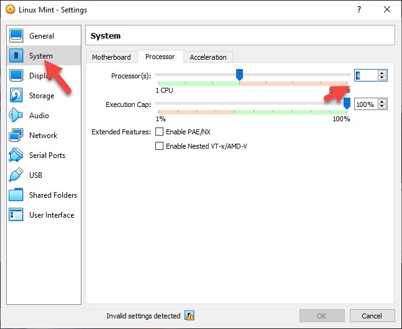Click the Processor(s) slider handle
Screen dimensions: 402x329
point(239,75)
